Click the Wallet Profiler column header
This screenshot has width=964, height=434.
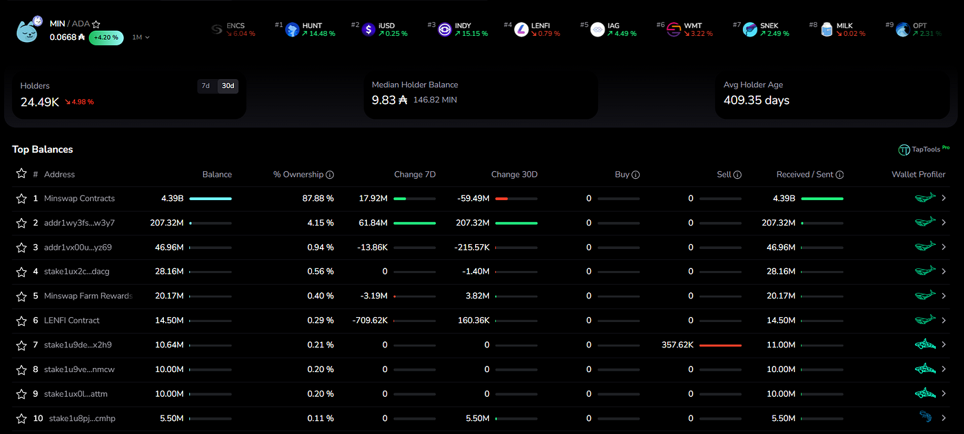(919, 175)
